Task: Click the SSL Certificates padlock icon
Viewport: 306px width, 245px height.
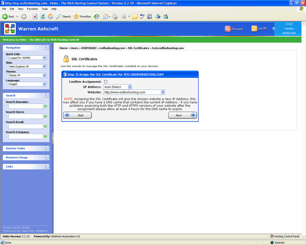Action: [x=66, y=59]
